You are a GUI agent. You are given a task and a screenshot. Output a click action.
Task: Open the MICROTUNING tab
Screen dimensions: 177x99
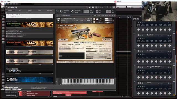[90, 62]
